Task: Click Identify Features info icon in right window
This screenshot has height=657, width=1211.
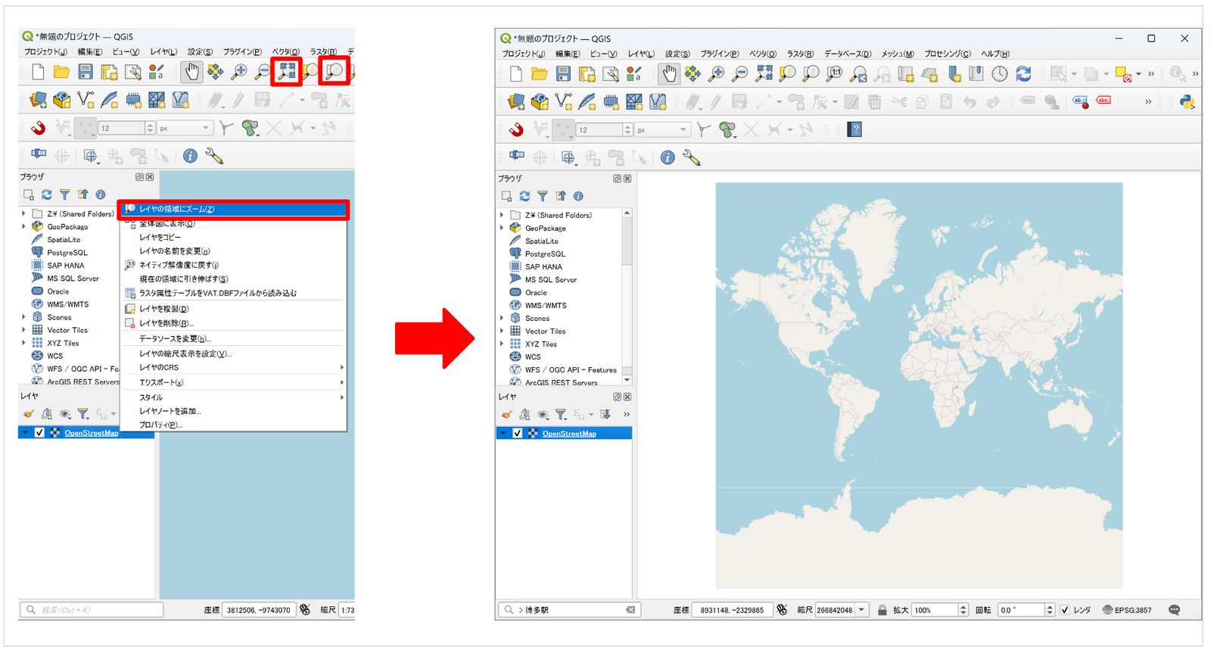Action: coord(668,157)
